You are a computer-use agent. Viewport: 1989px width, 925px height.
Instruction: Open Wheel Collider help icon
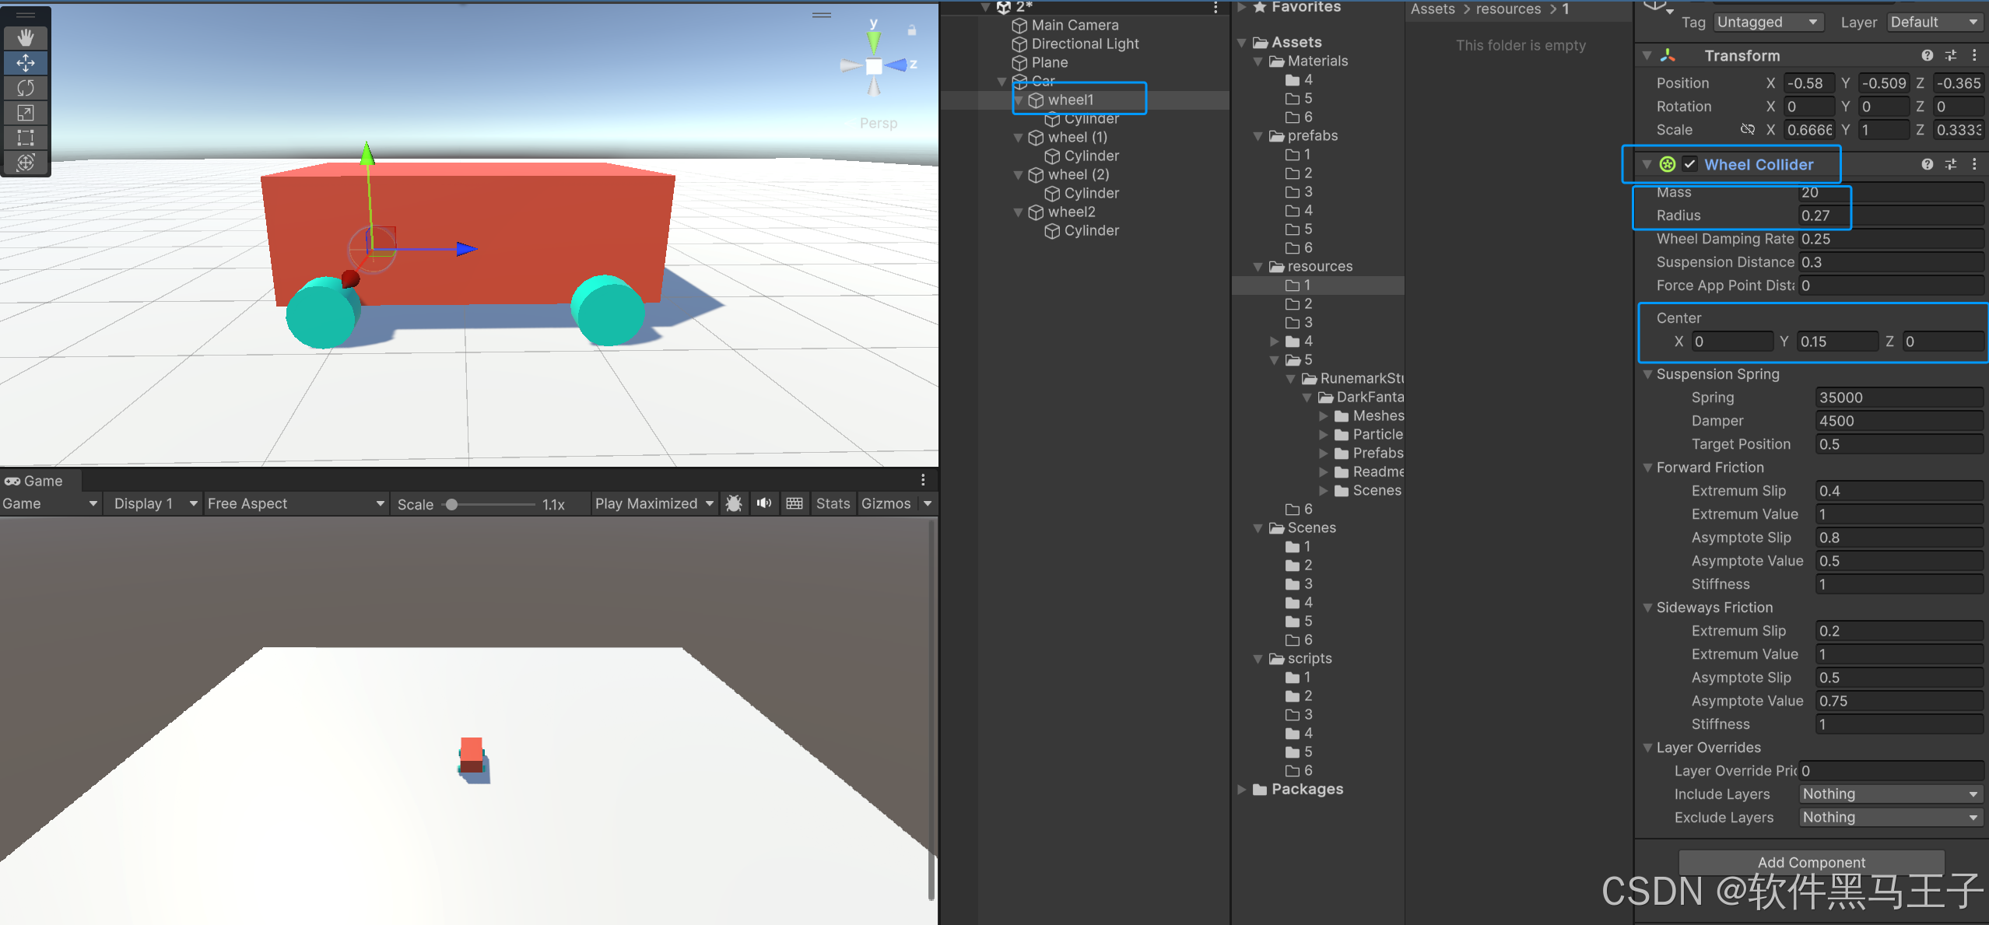(1927, 164)
